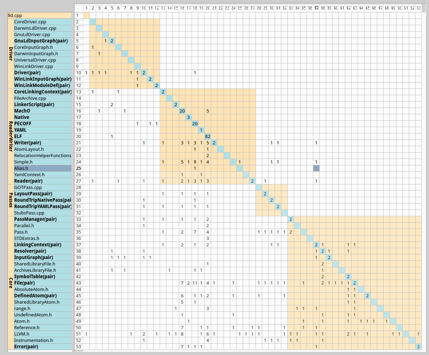The image size is (429, 355).
Task: Select LLVM.h row label
Action: [x=43, y=334]
